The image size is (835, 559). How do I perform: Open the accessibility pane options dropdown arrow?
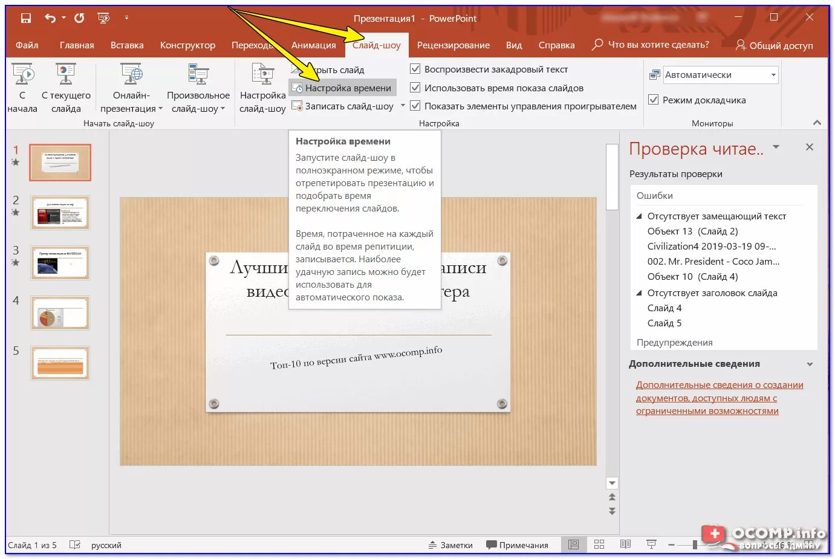pyautogui.click(x=776, y=147)
